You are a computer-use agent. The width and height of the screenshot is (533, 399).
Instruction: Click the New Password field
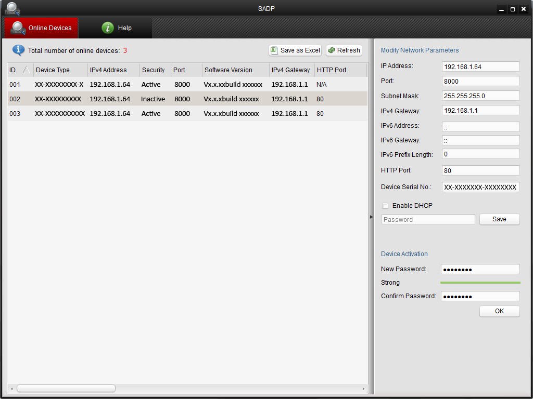tap(480, 270)
